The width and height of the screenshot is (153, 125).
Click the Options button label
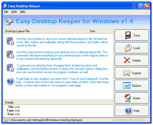136,86
